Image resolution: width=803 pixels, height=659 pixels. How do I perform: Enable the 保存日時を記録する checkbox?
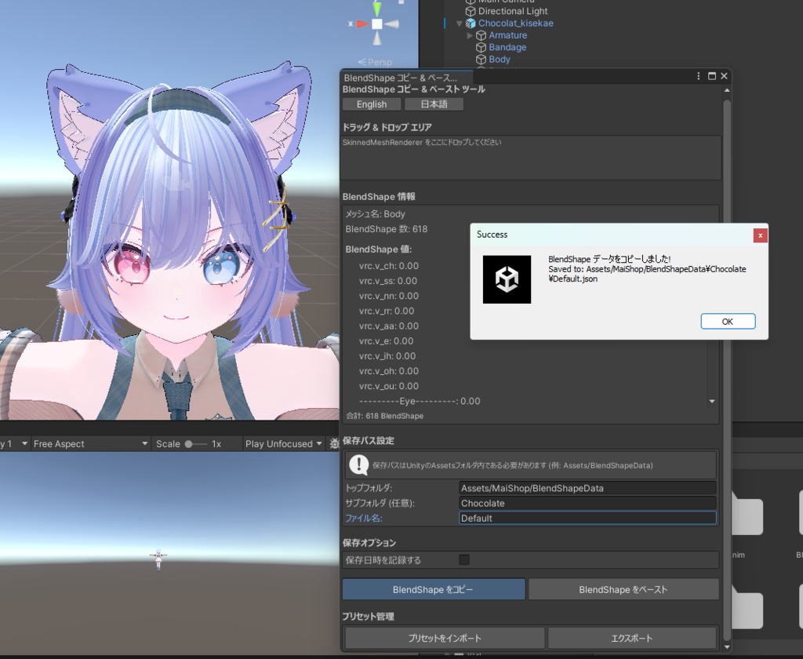(x=464, y=559)
